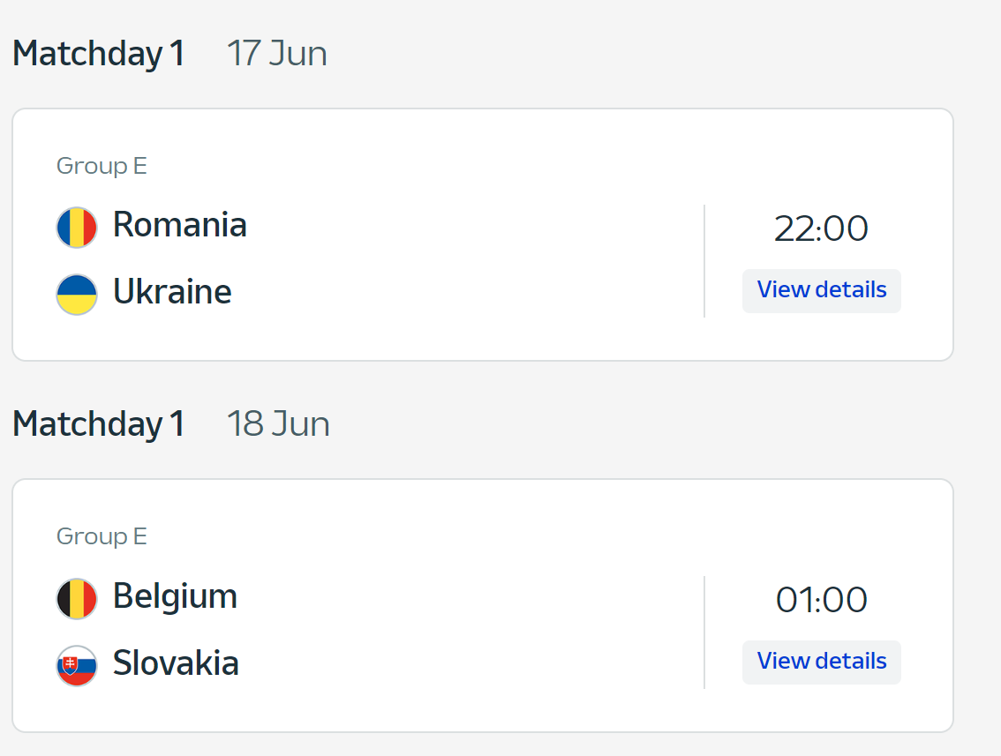Screen dimensions: 1001x756
Task: Select the Belgium team name
Action: click(x=175, y=598)
